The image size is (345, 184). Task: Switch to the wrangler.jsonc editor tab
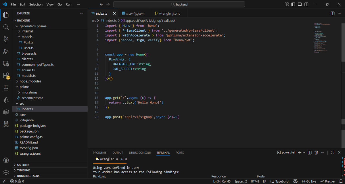169,14
